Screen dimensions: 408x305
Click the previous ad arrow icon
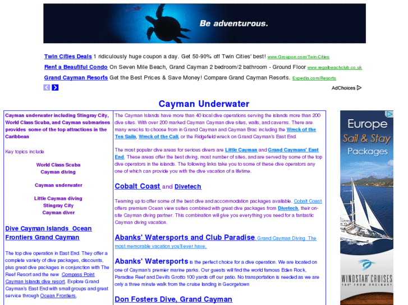[x=47, y=87]
